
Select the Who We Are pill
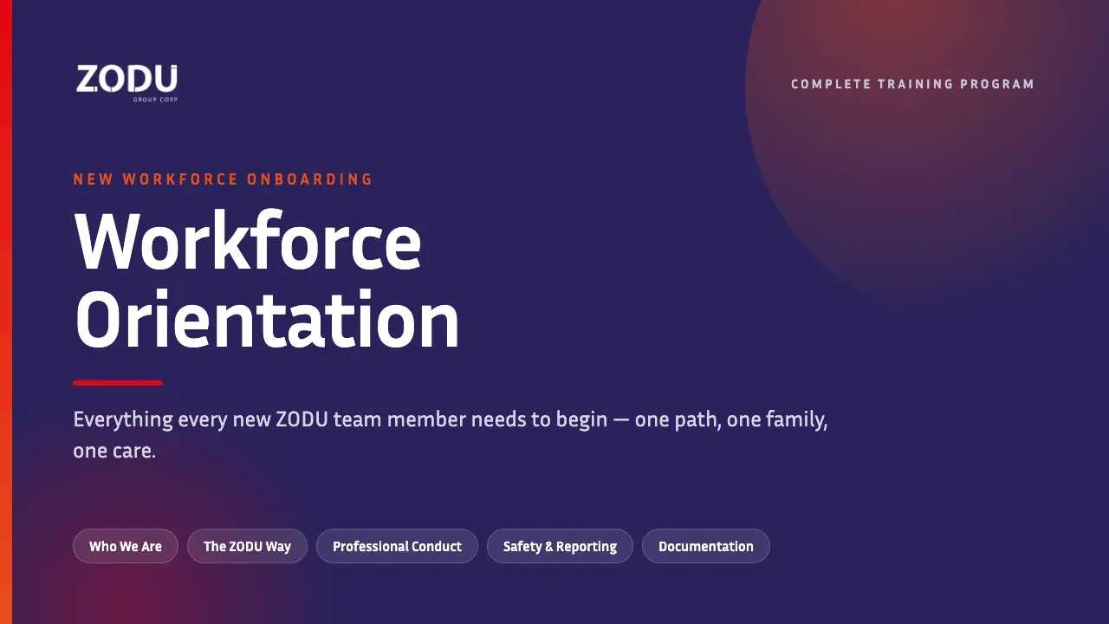pyautogui.click(x=126, y=546)
